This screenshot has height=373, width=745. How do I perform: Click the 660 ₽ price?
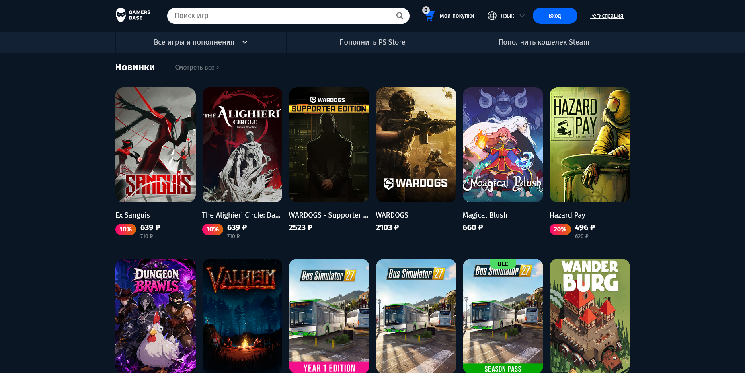(472, 227)
